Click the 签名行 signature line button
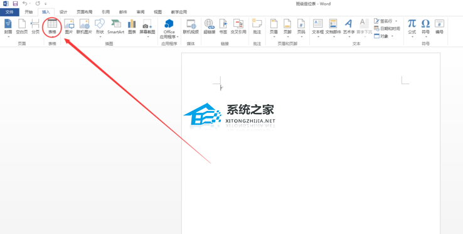The width and height of the screenshot is (463, 234). point(383,21)
